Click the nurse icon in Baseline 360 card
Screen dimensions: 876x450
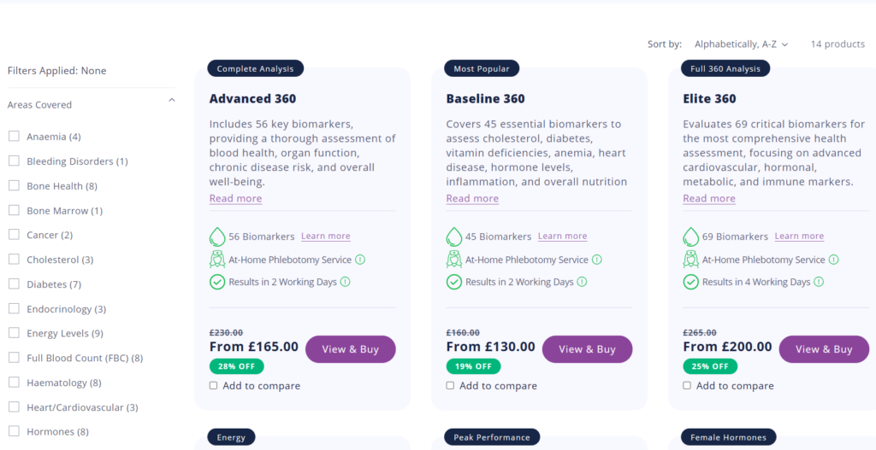(x=454, y=260)
